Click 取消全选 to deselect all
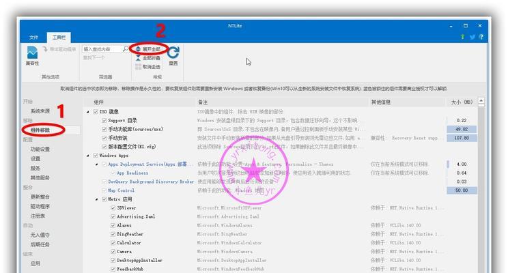The height and width of the screenshot is (273, 508). pyautogui.click(x=148, y=67)
